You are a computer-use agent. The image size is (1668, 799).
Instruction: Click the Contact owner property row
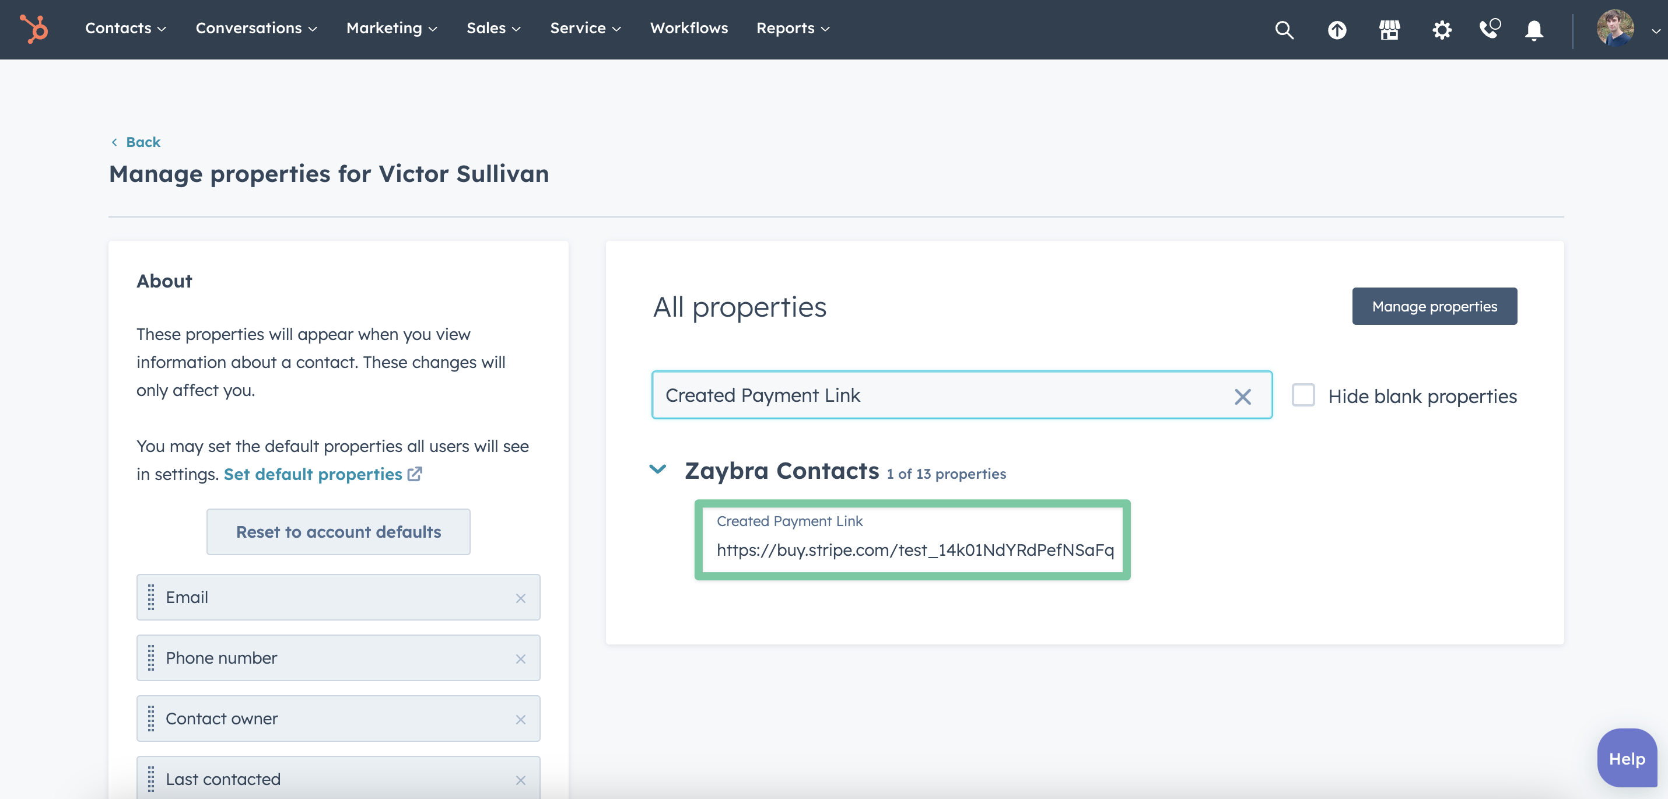[338, 719]
